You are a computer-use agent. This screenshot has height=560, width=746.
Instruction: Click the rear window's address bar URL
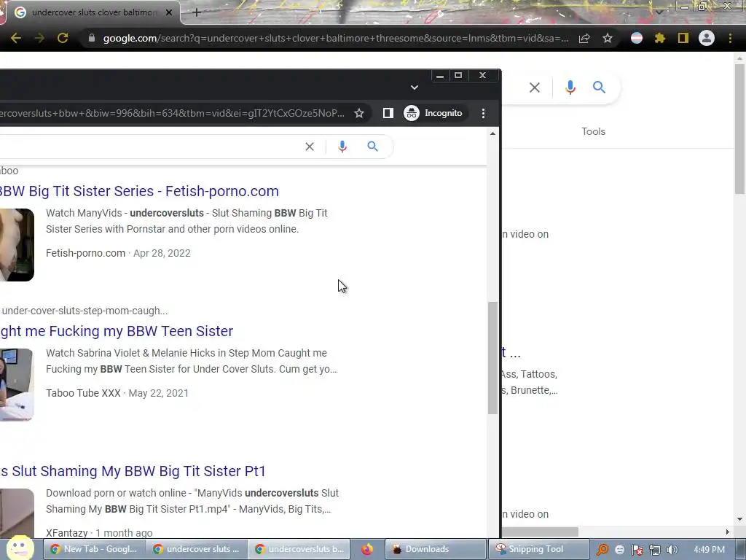coord(335,38)
